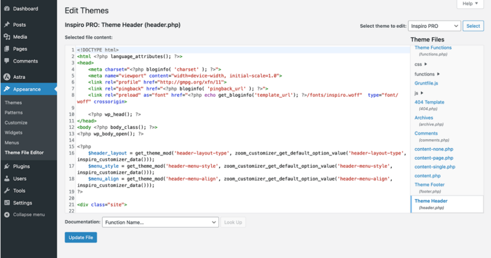
Task: Click the Look Up button
Action: click(x=233, y=222)
